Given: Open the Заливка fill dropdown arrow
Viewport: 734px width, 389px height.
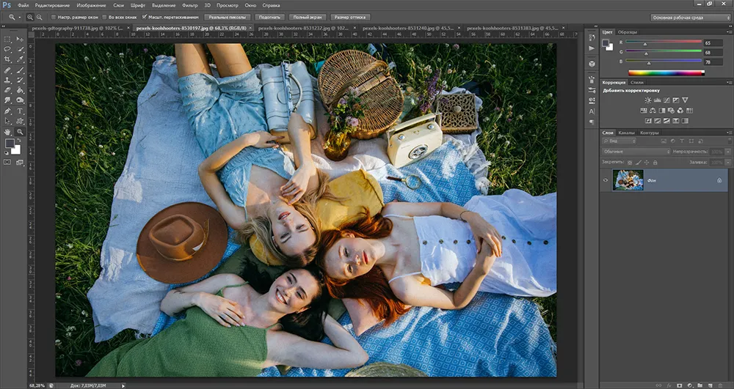Looking at the screenshot, I should (728, 163).
